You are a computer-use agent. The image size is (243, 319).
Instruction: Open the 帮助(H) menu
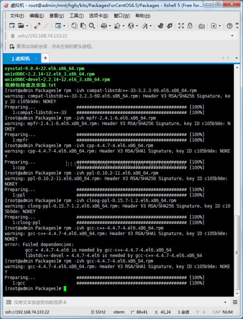[143, 16]
